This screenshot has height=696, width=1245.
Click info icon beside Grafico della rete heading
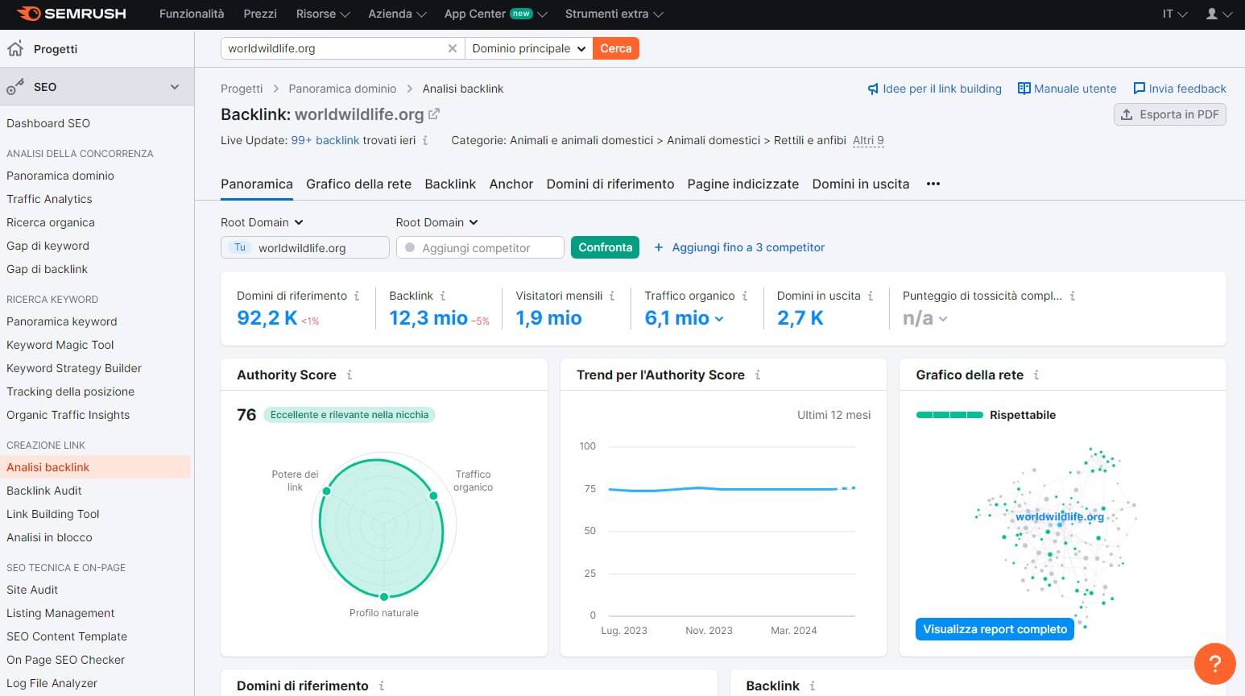coord(1036,375)
